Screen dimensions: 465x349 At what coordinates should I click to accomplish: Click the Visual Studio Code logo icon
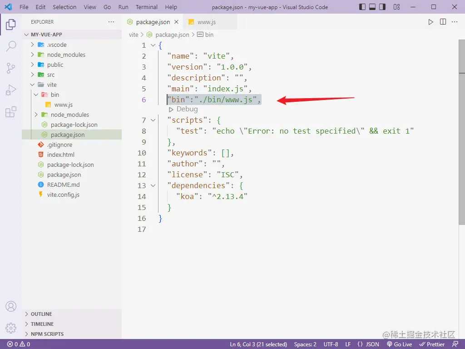tap(8, 7)
